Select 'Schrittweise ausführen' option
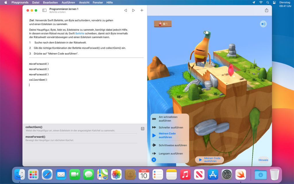This screenshot has height=184, width=294. coord(169,145)
